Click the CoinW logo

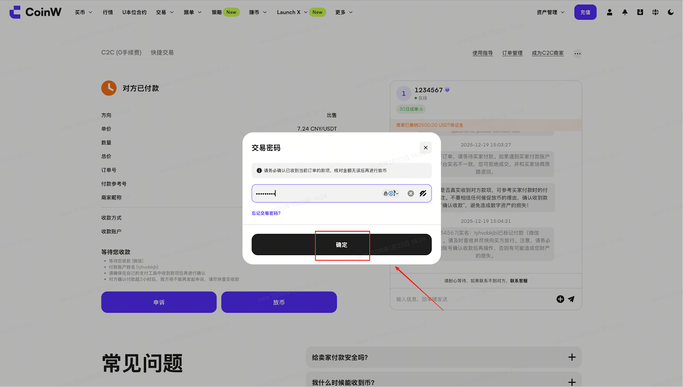(x=35, y=12)
